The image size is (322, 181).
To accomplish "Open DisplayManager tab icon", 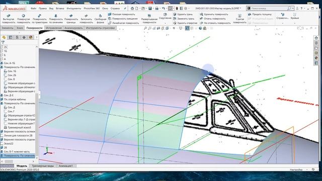I will 31,37.
